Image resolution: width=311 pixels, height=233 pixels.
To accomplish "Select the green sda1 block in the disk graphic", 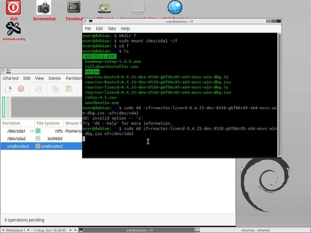I will 4,107.
